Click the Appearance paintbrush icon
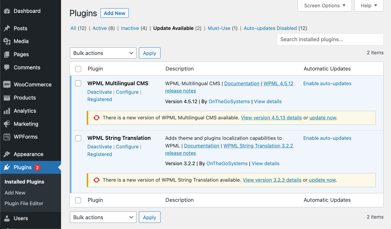The width and height of the screenshot is (391, 229). tap(7, 154)
